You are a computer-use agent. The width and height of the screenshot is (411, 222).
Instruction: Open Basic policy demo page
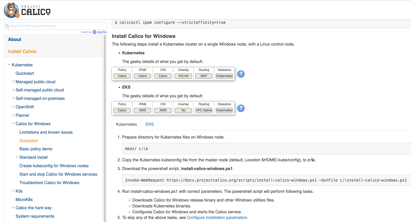(36, 149)
